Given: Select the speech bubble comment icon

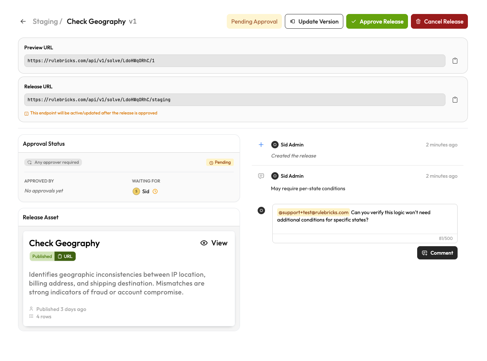Looking at the screenshot, I should 261,176.
